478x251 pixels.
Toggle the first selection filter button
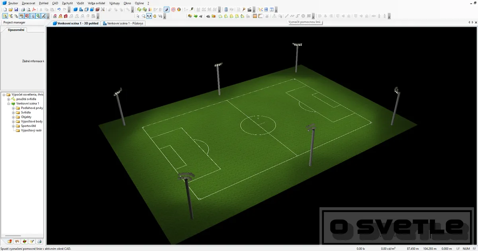5,16
